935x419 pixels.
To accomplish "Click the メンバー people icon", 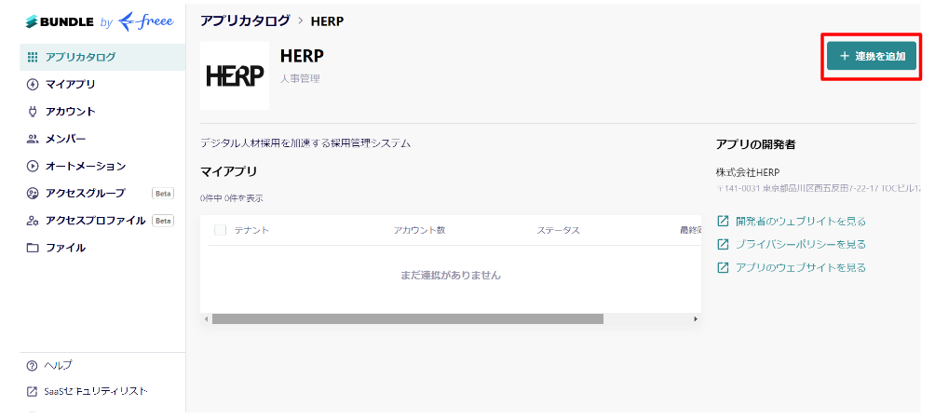I will 34,139.
